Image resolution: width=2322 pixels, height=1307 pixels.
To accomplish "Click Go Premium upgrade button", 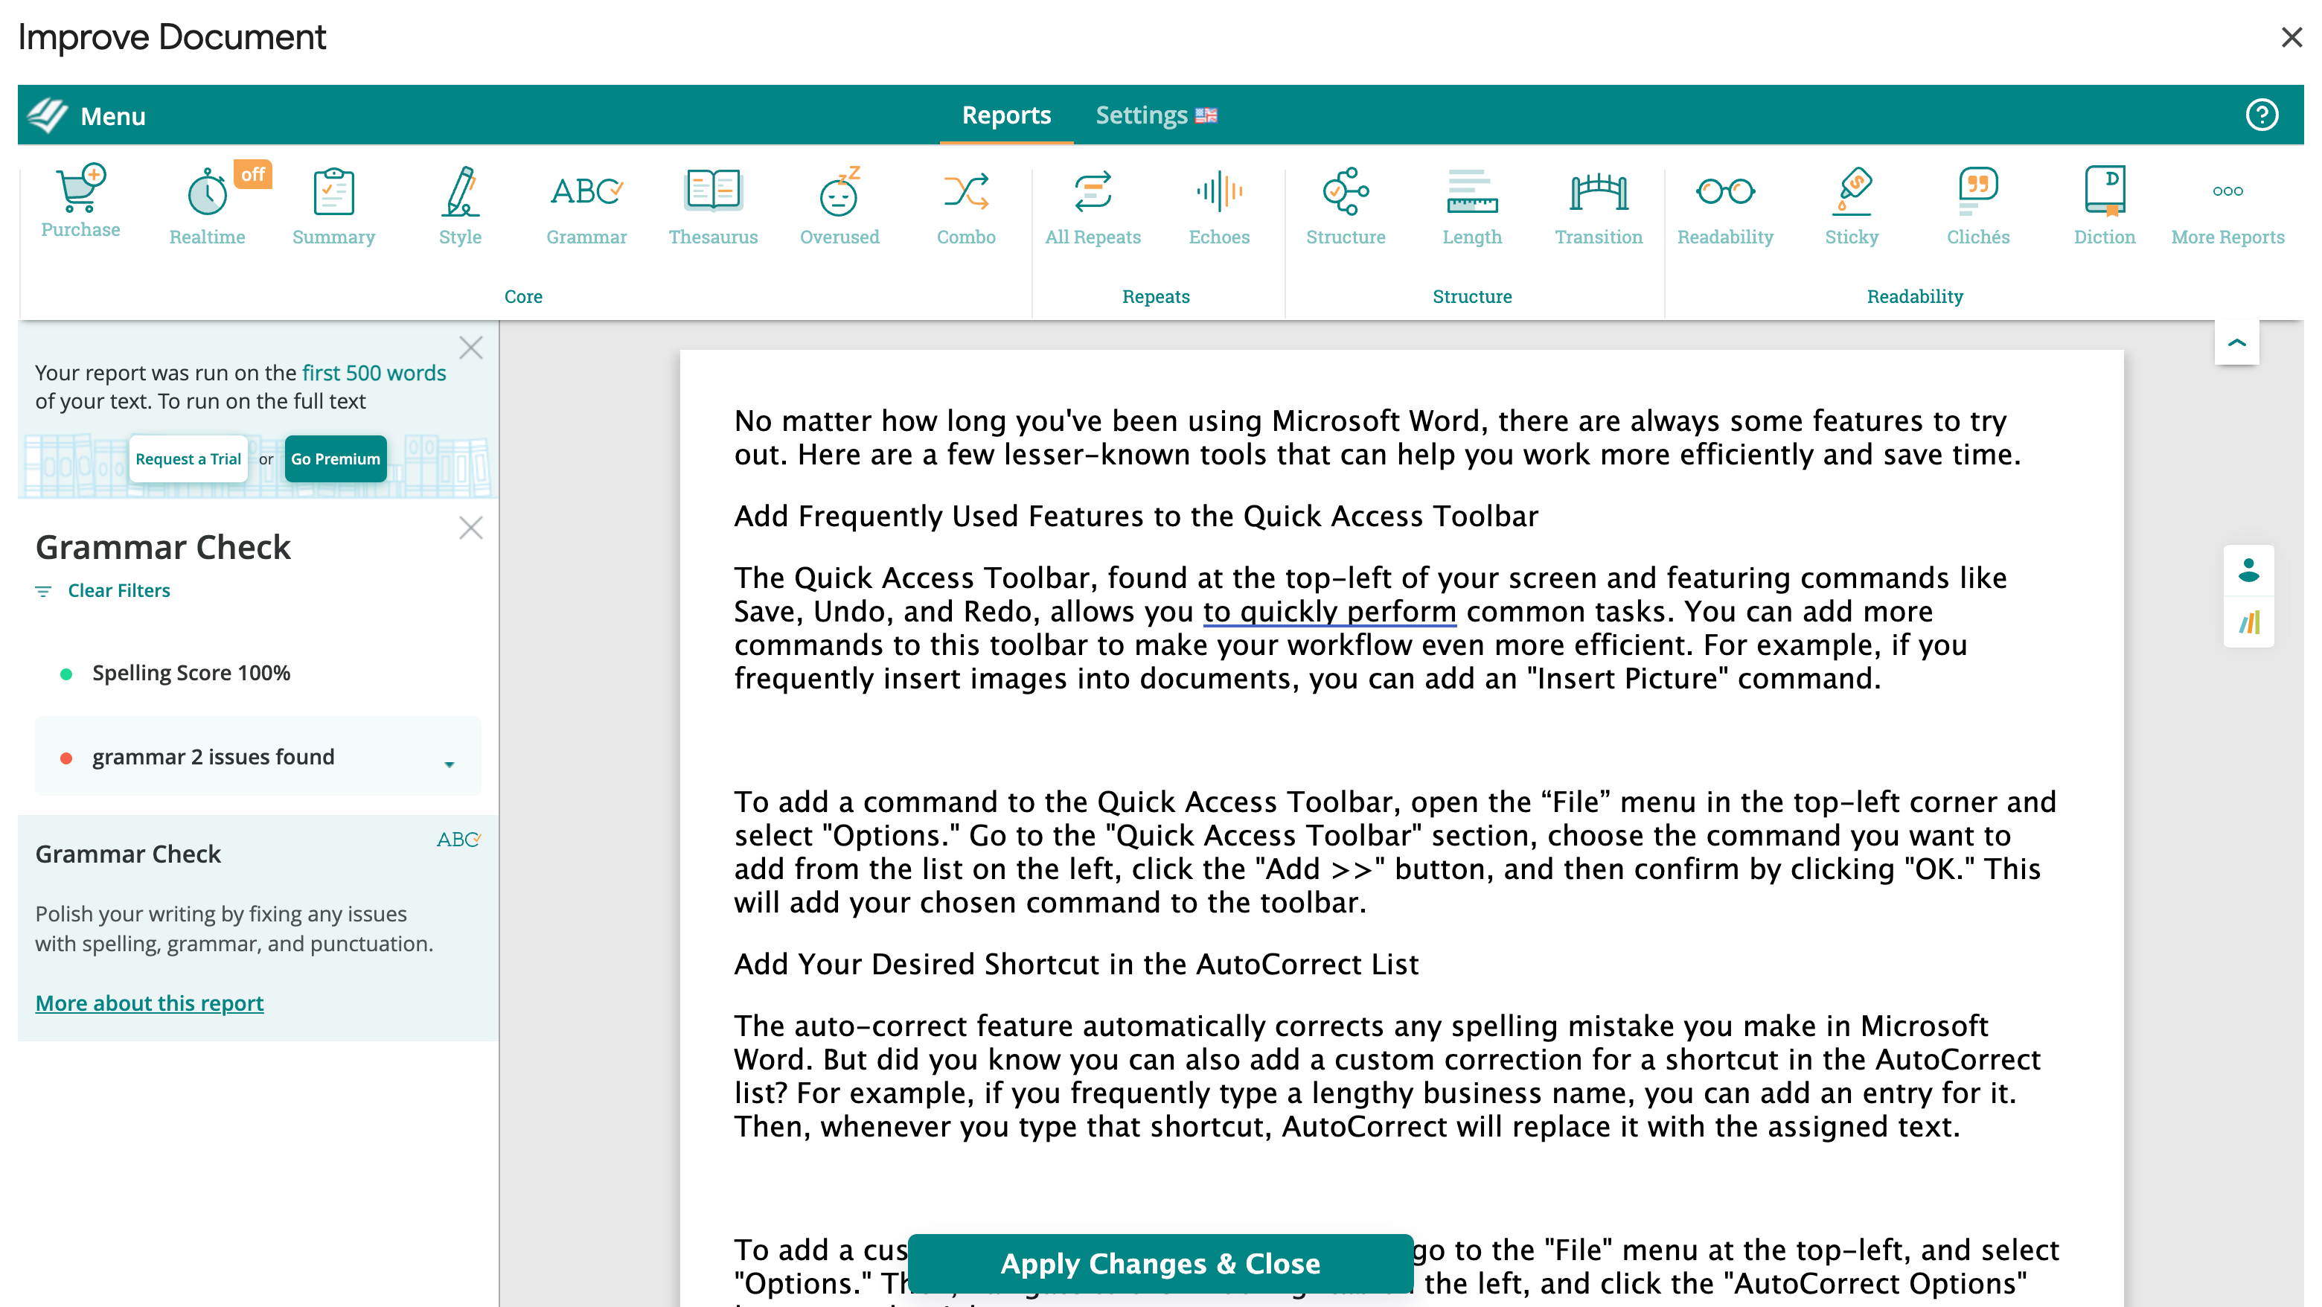I will pos(335,459).
